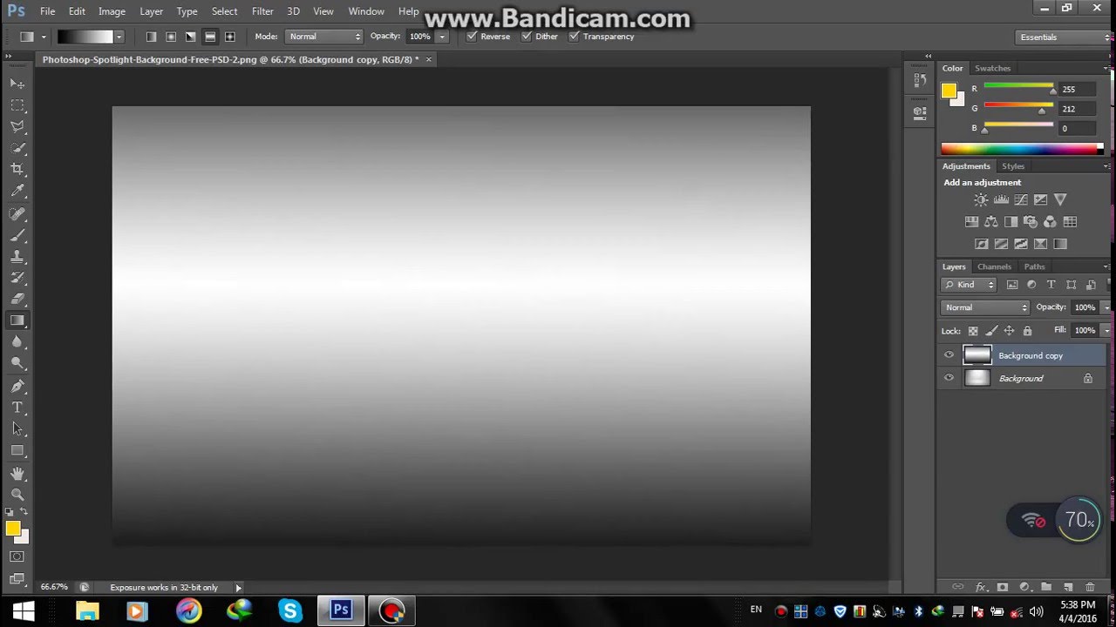Select the Gradient tool in the toolbar

pyautogui.click(x=17, y=320)
